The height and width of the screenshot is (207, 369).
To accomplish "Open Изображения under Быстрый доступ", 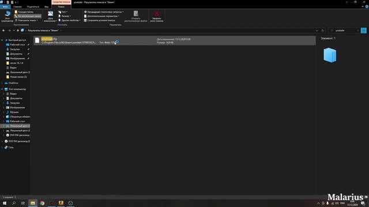I will coord(17,59).
